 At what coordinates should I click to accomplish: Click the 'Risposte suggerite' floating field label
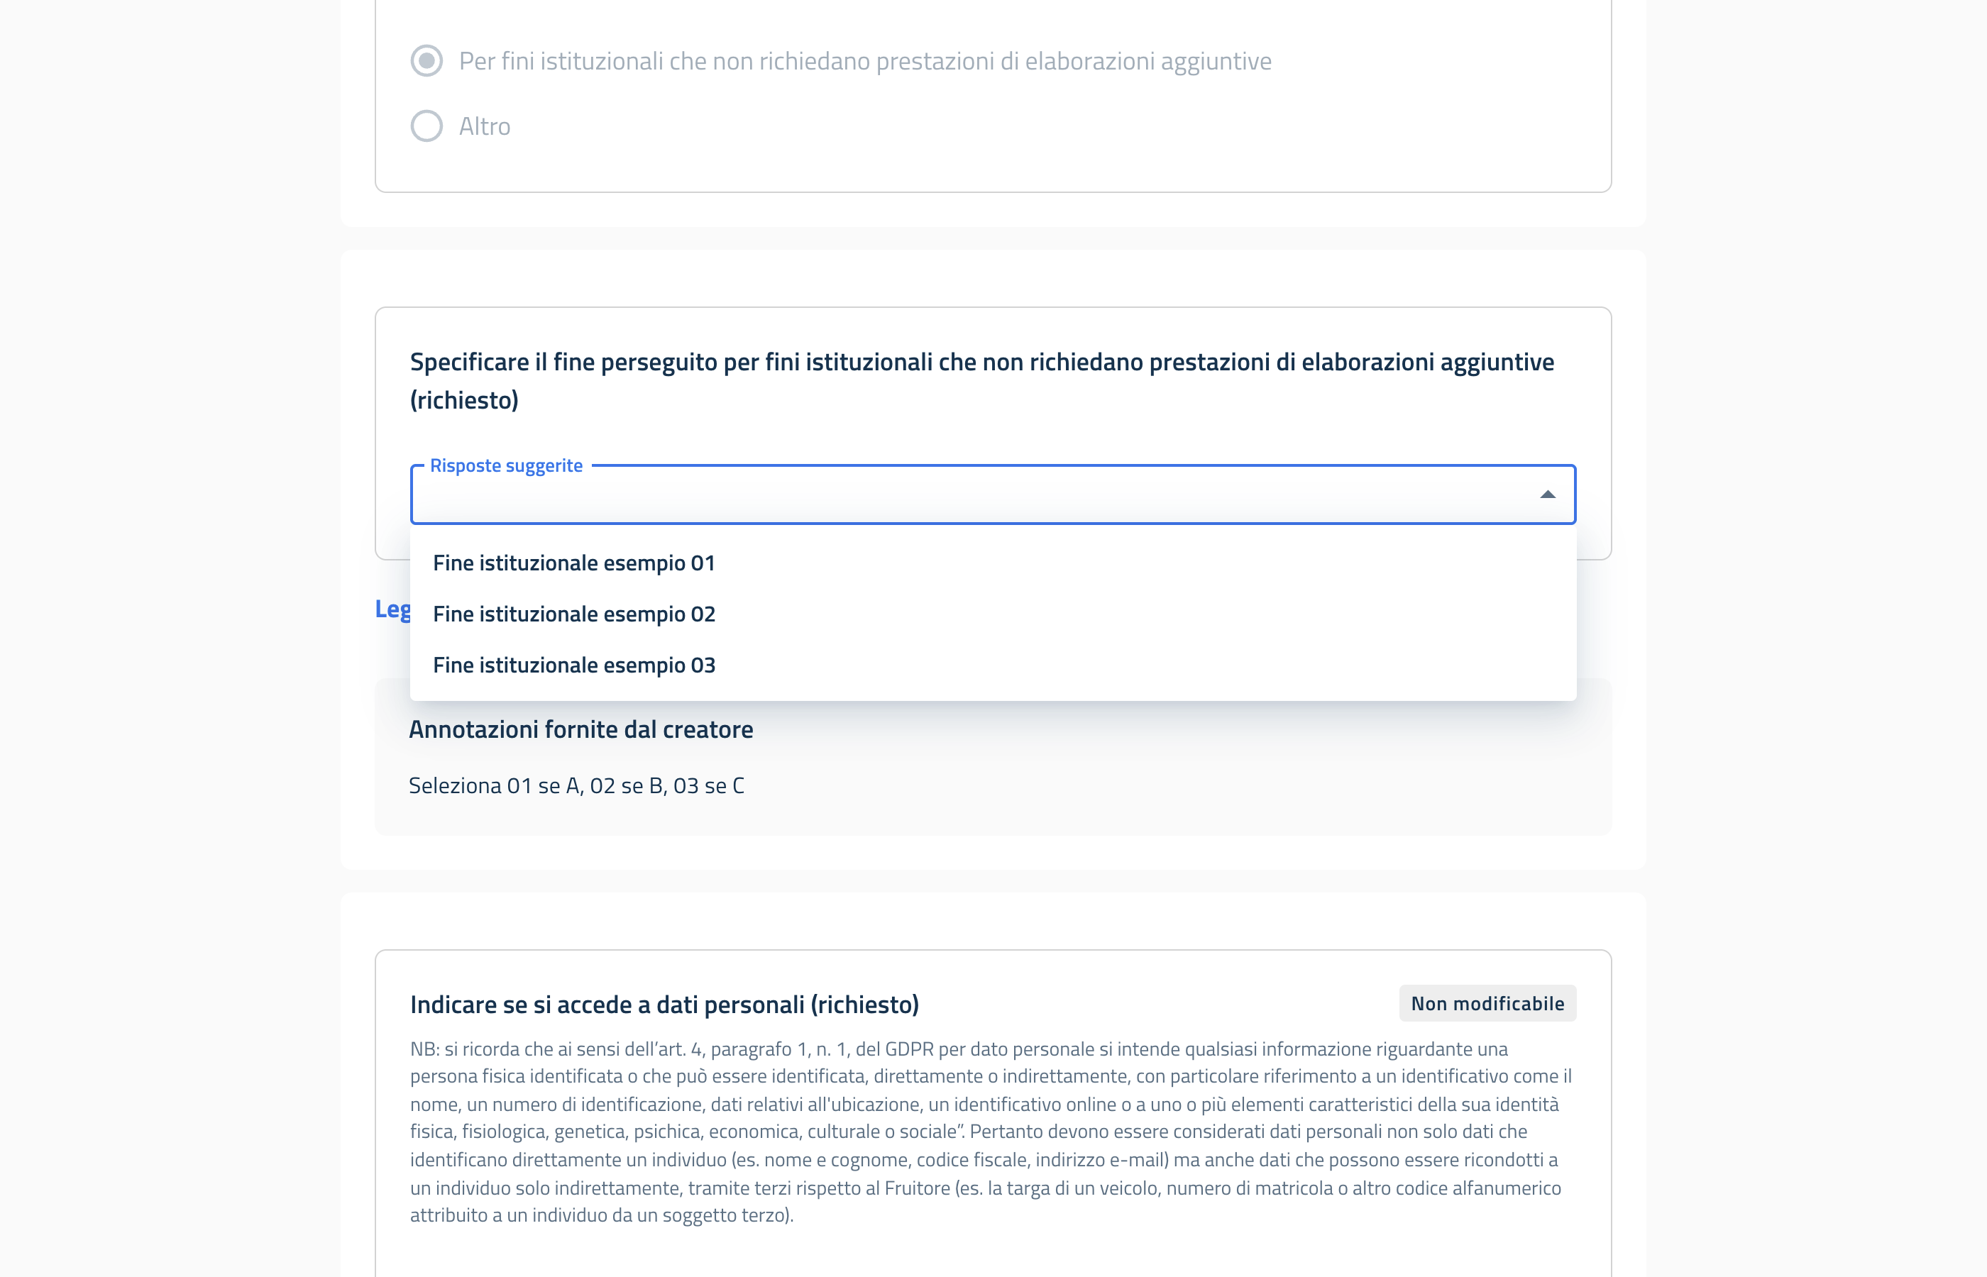(x=506, y=466)
